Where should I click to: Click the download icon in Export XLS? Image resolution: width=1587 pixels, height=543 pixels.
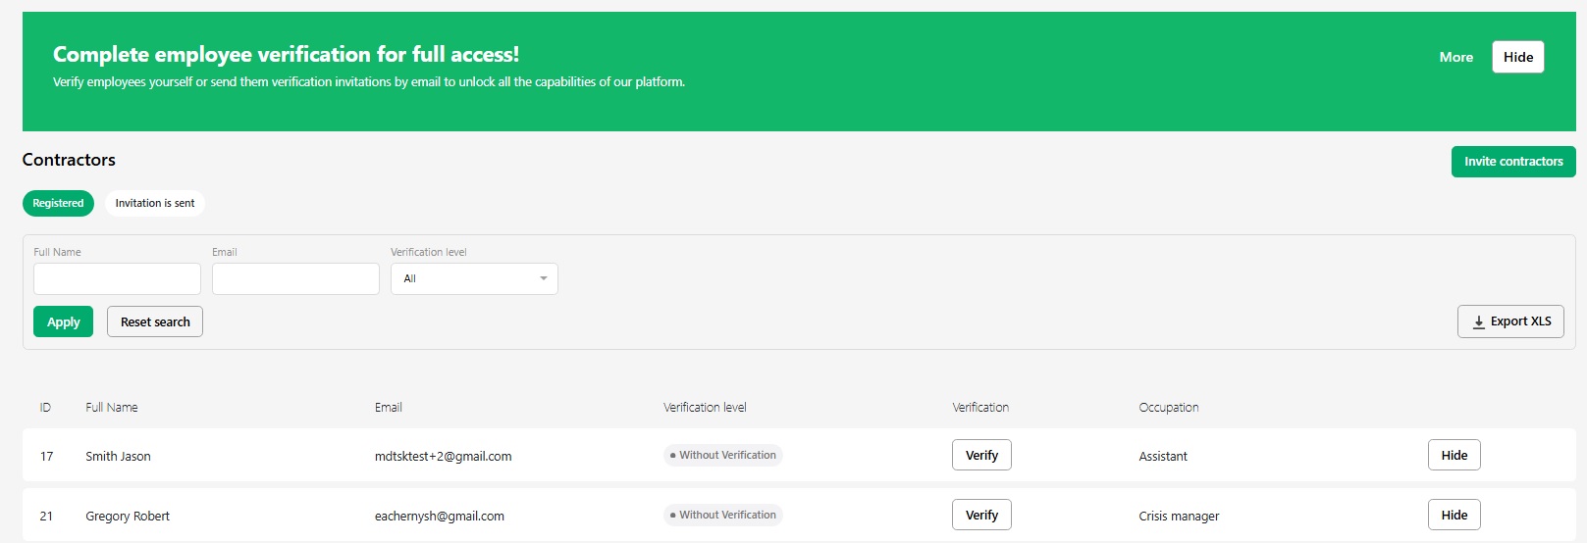point(1478,321)
